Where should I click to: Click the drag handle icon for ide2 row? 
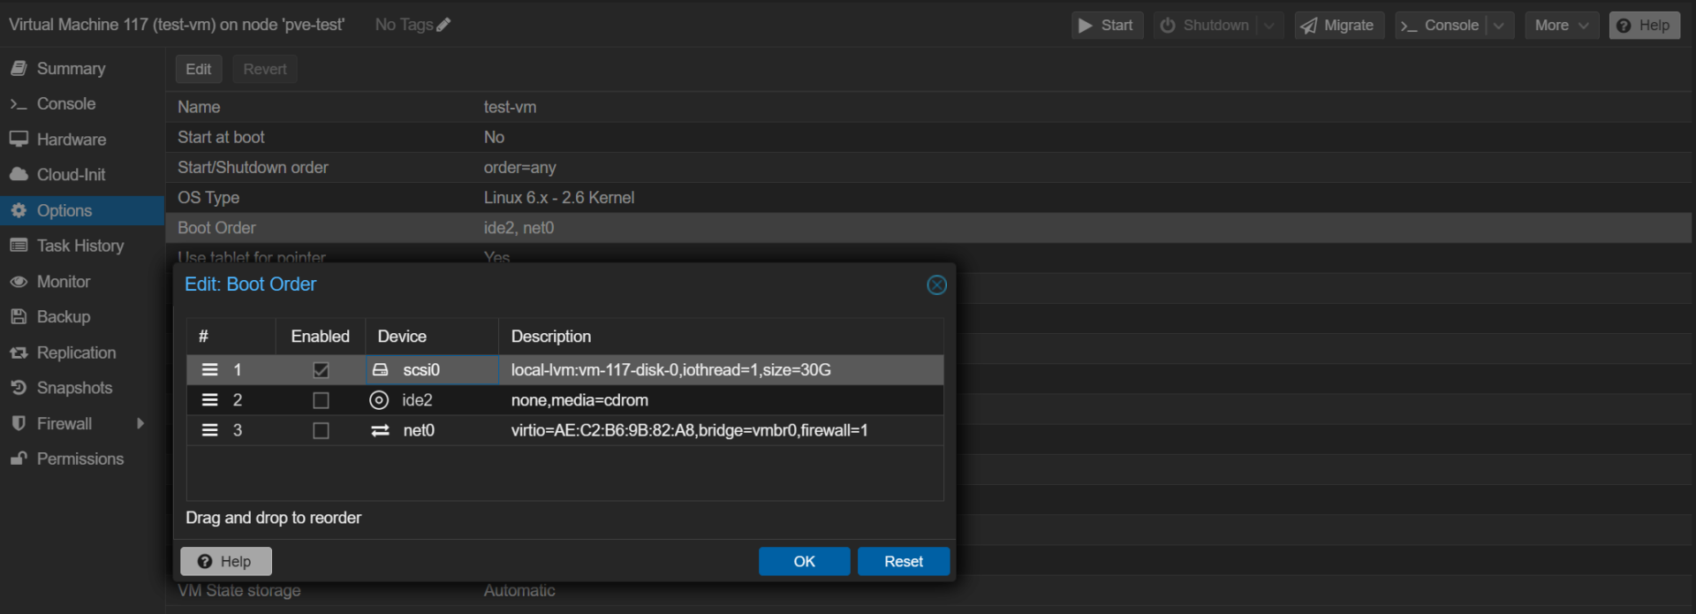coord(210,400)
